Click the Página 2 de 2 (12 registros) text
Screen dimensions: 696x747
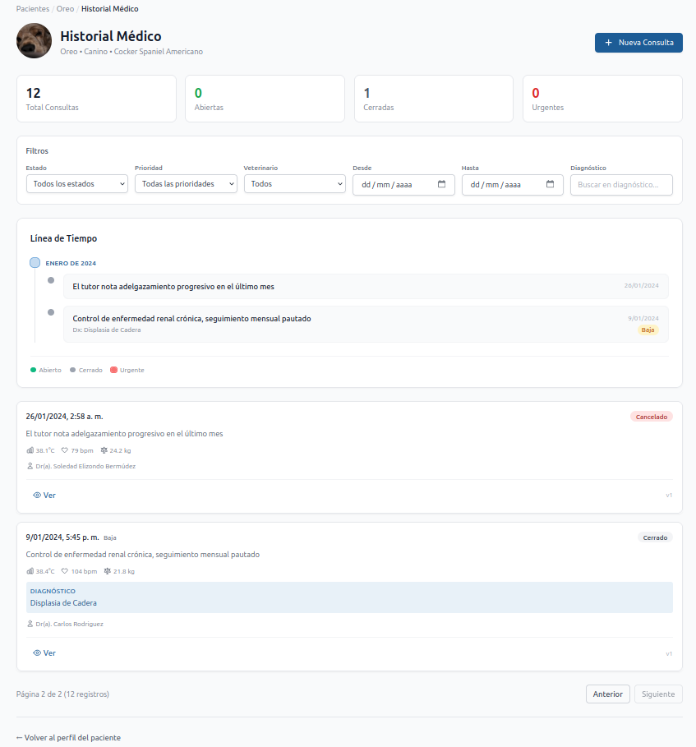coord(63,694)
